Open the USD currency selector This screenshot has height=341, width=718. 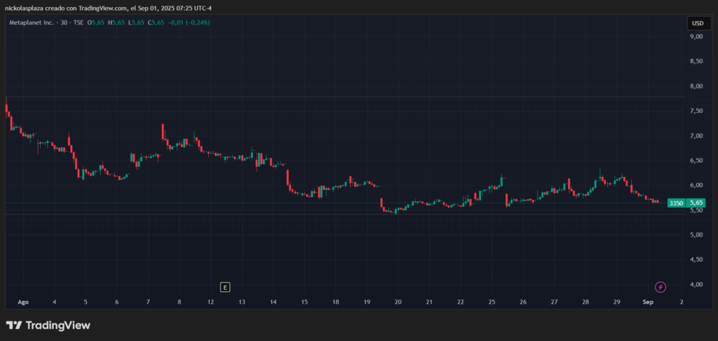(698, 23)
